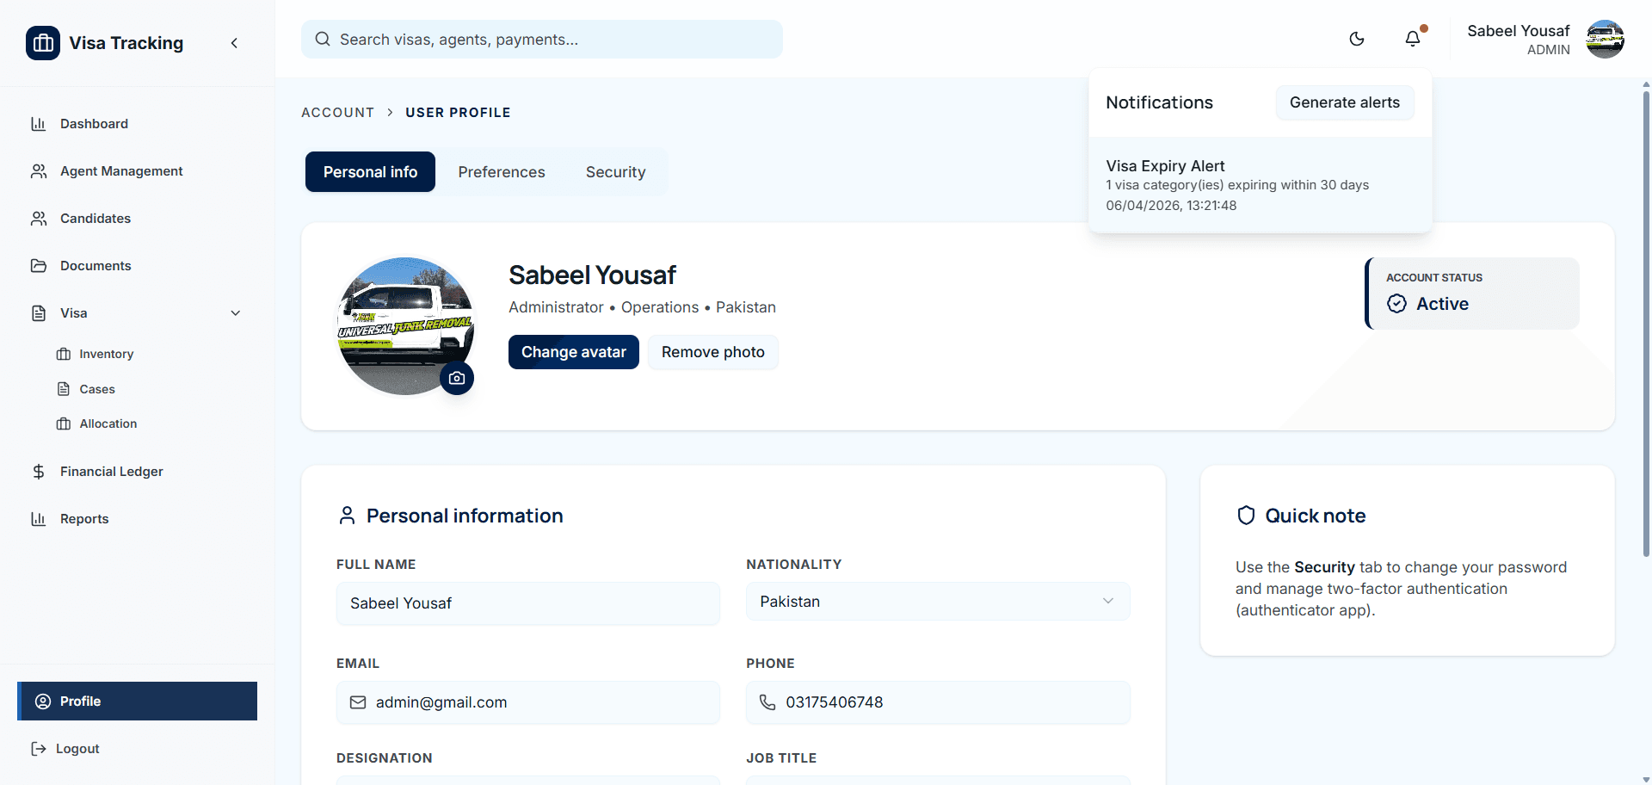
Task: Open notifications via the bell icon
Action: coord(1413,39)
